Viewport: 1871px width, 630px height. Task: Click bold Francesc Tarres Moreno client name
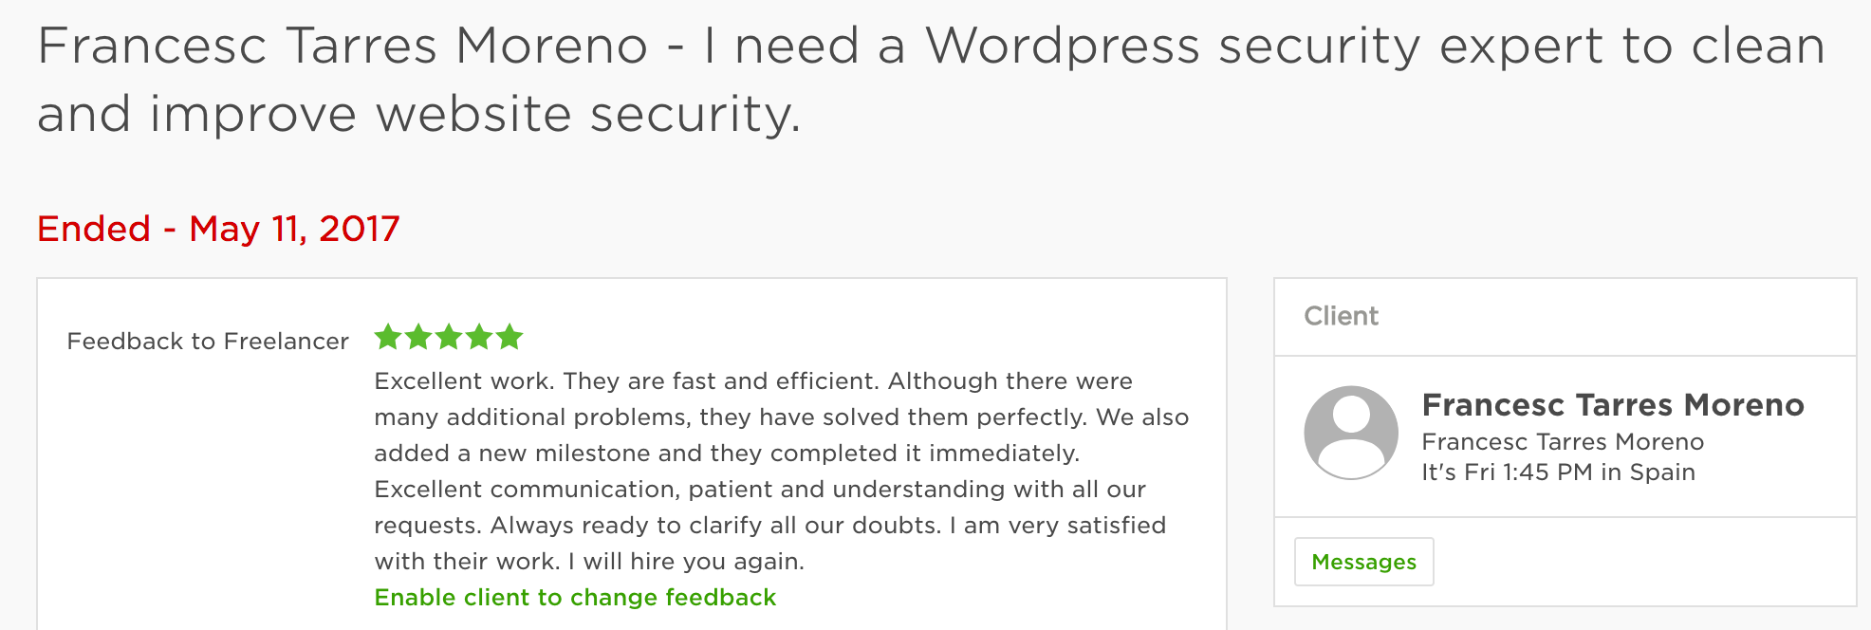click(1613, 405)
